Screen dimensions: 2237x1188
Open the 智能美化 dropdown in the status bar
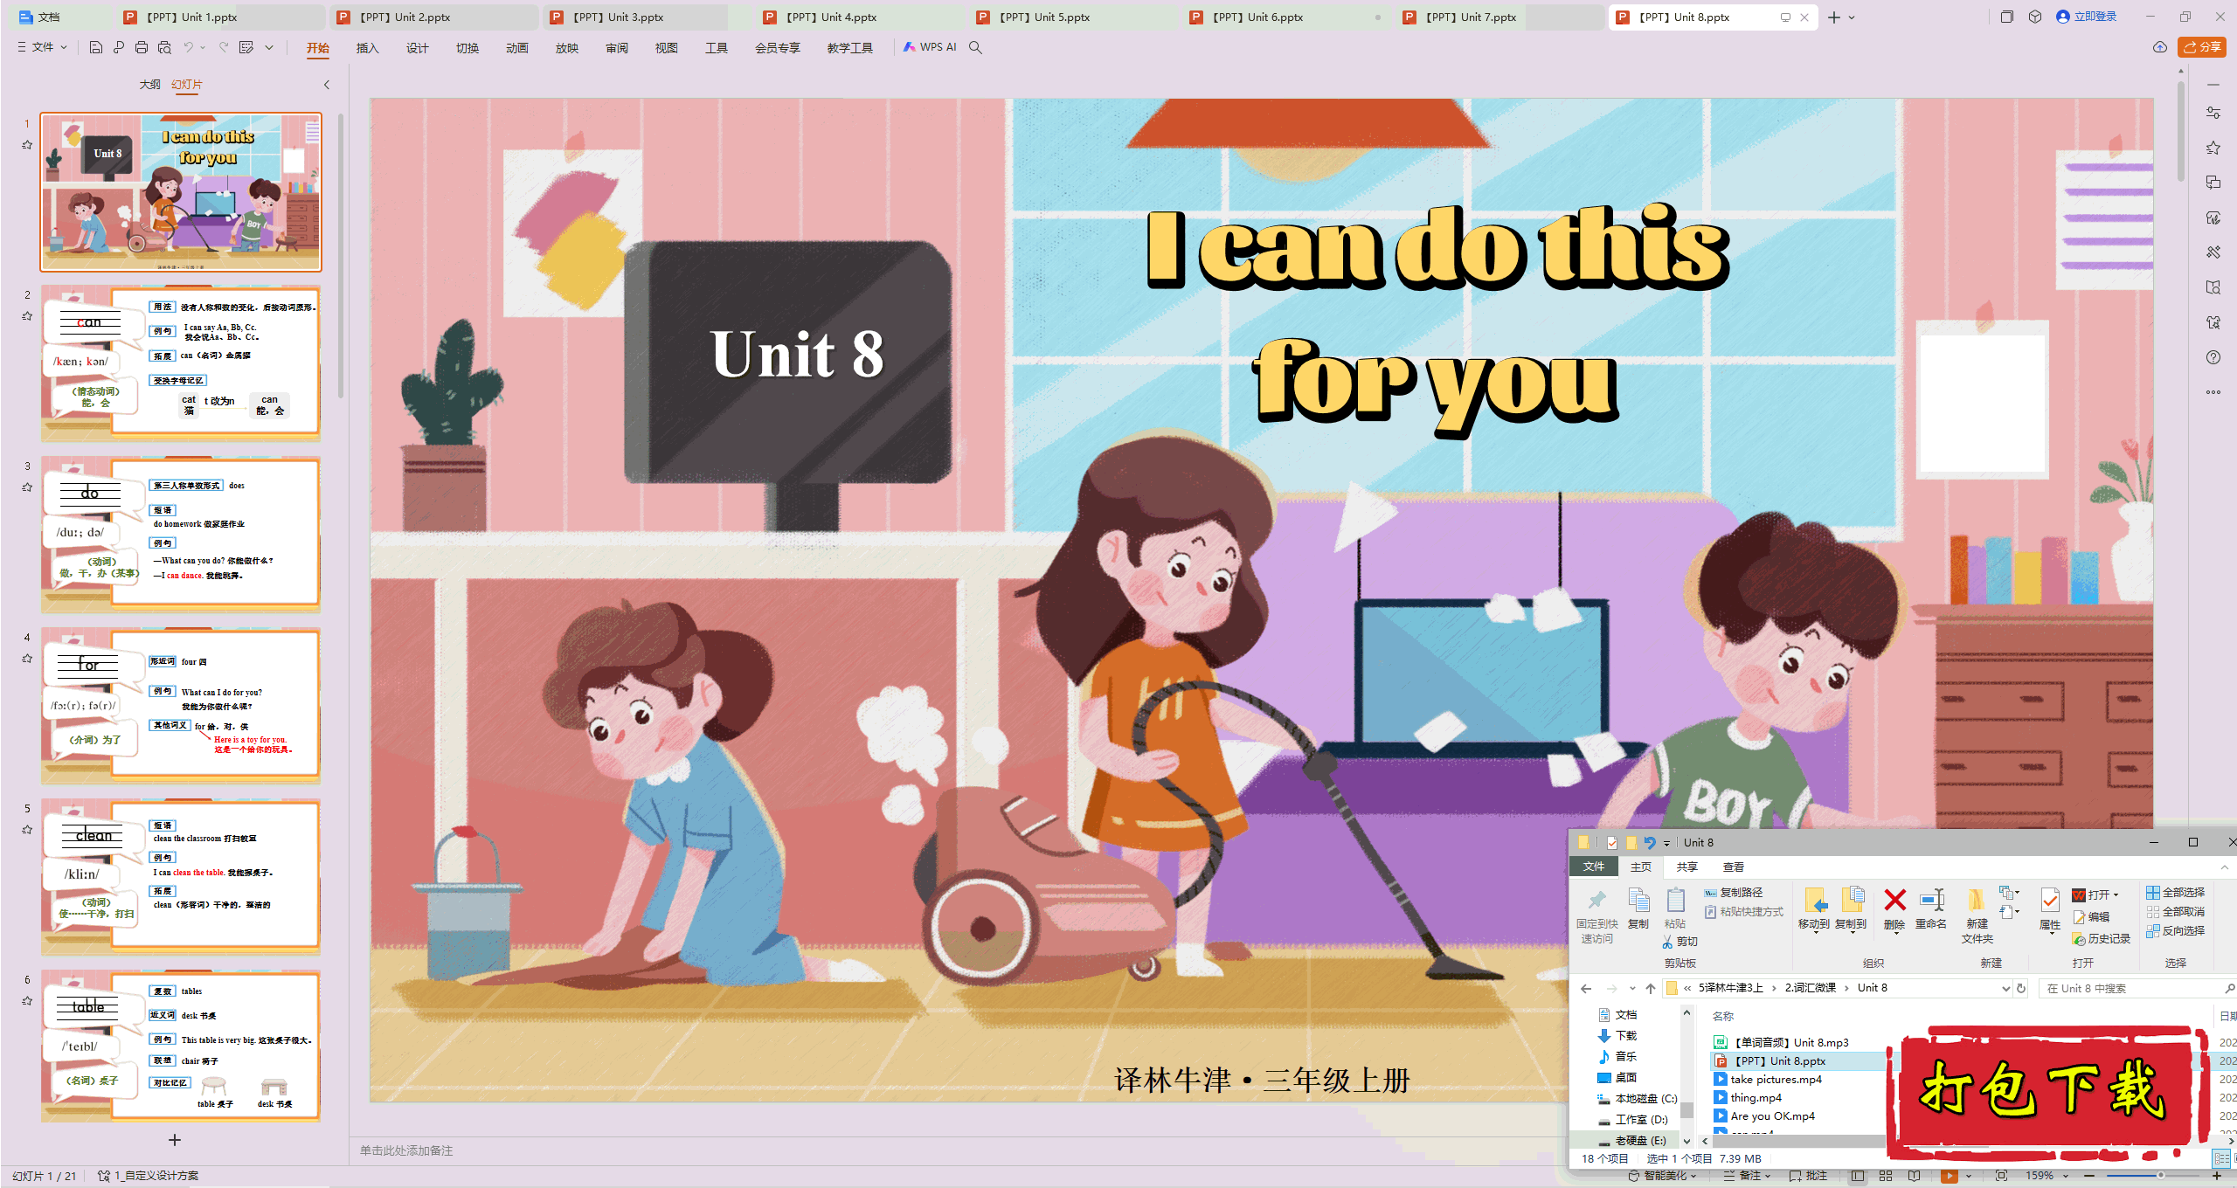pos(1662,1176)
